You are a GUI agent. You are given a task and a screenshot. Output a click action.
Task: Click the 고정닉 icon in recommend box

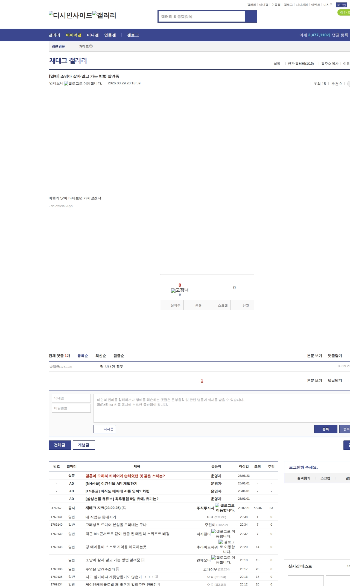coord(180,290)
